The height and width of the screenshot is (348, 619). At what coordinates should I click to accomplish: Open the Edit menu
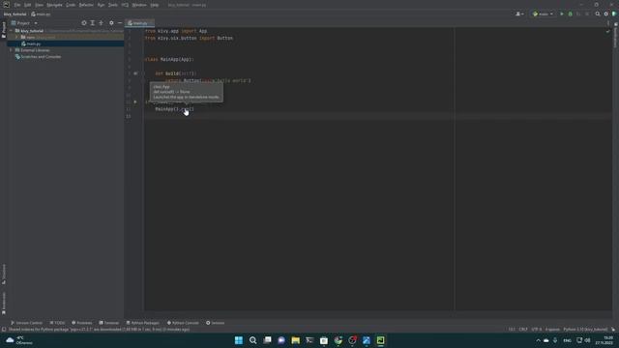28,5
